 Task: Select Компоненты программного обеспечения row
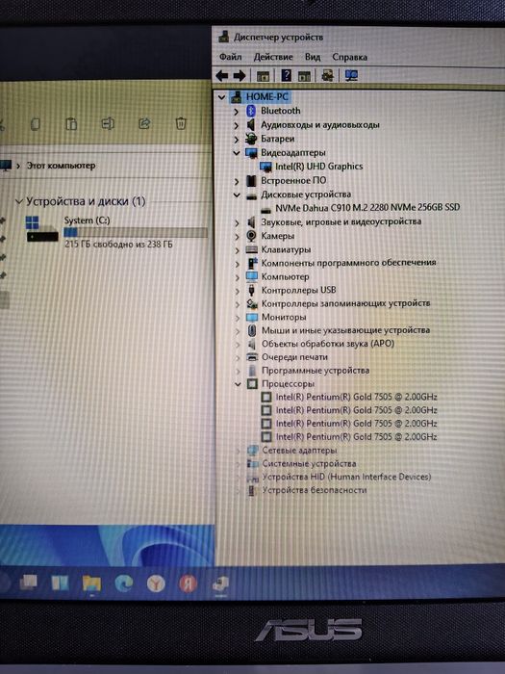coord(348,263)
